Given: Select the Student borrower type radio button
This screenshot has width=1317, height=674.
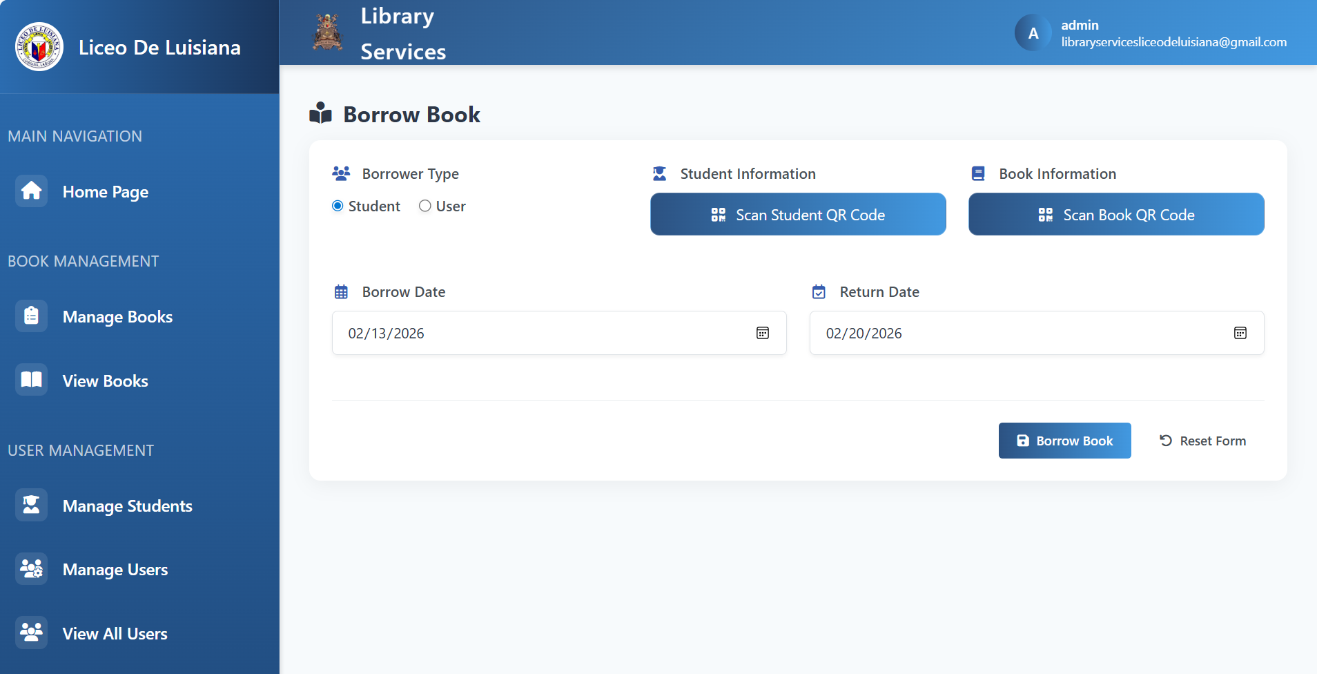Looking at the screenshot, I should coord(338,205).
